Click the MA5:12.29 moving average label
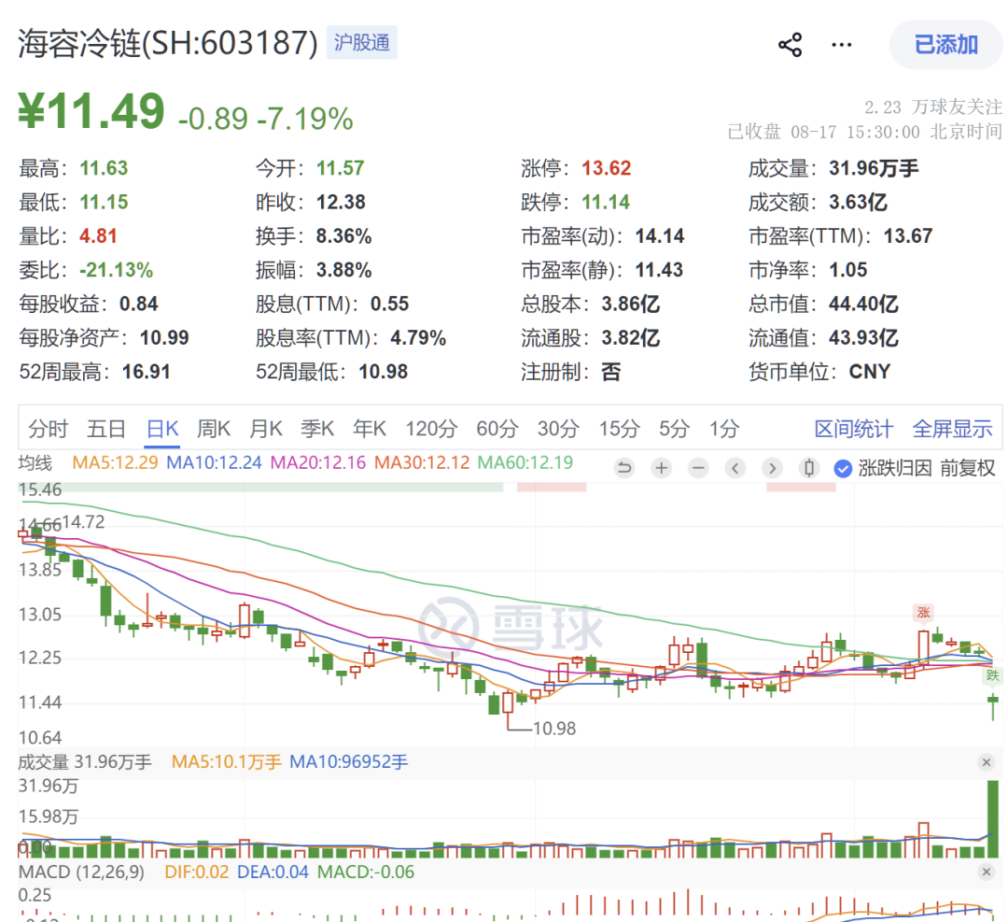The width and height of the screenshot is (1008, 922). 115,462
